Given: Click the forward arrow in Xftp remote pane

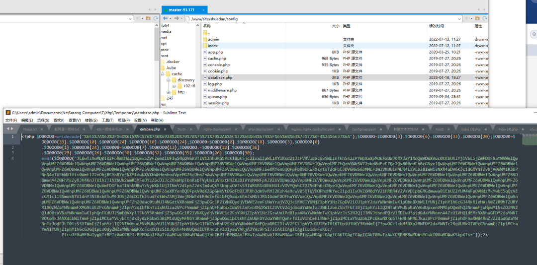Looking at the screenshot, I should coord(176,18).
